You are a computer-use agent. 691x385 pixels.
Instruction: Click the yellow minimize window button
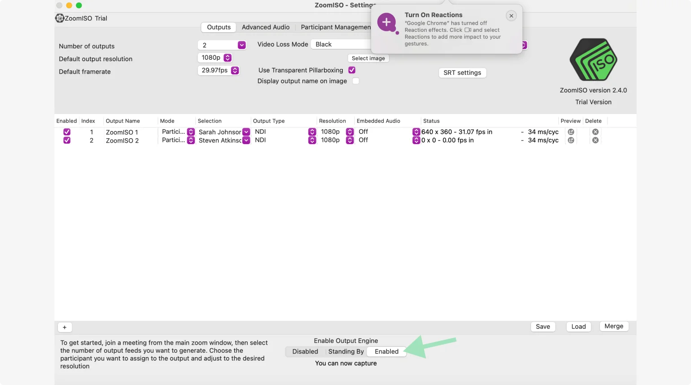(69, 5)
